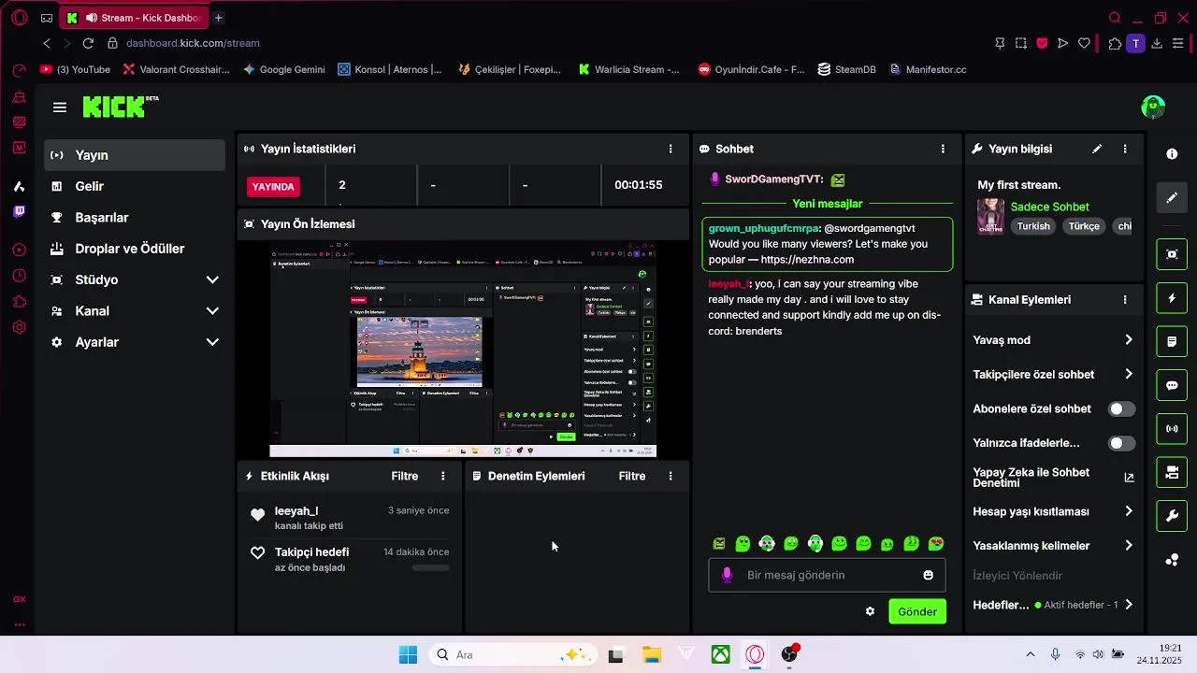Open the Google Gemini bookmark
Viewport: 1197px width, 673px height.
[x=284, y=69]
